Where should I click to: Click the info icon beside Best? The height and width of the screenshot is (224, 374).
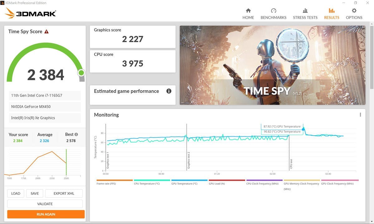(x=76, y=134)
